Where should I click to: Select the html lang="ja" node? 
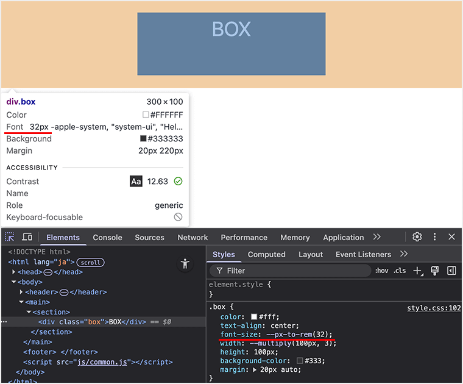click(x=41, y=262)
